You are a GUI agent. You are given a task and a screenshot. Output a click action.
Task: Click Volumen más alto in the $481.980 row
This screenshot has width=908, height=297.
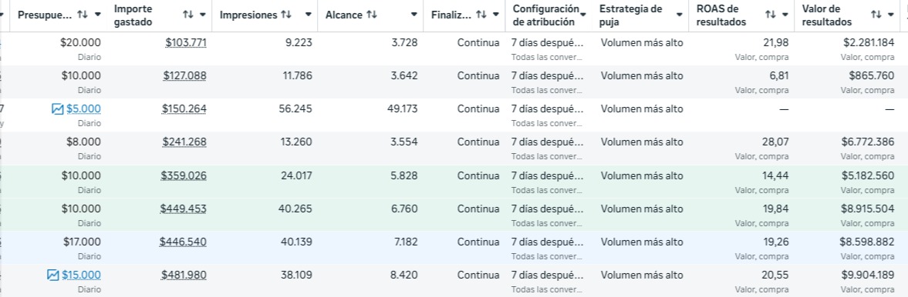click(x=642, y=275)
